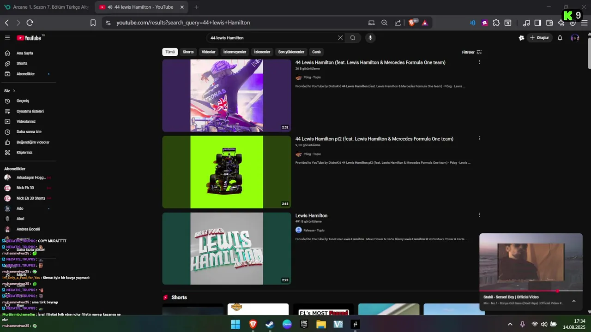The image size is (591, 332).
Task: Play first 44 Lewis Hamilton thumbnail
Action: pyautogui.click(x=227, y=95)
